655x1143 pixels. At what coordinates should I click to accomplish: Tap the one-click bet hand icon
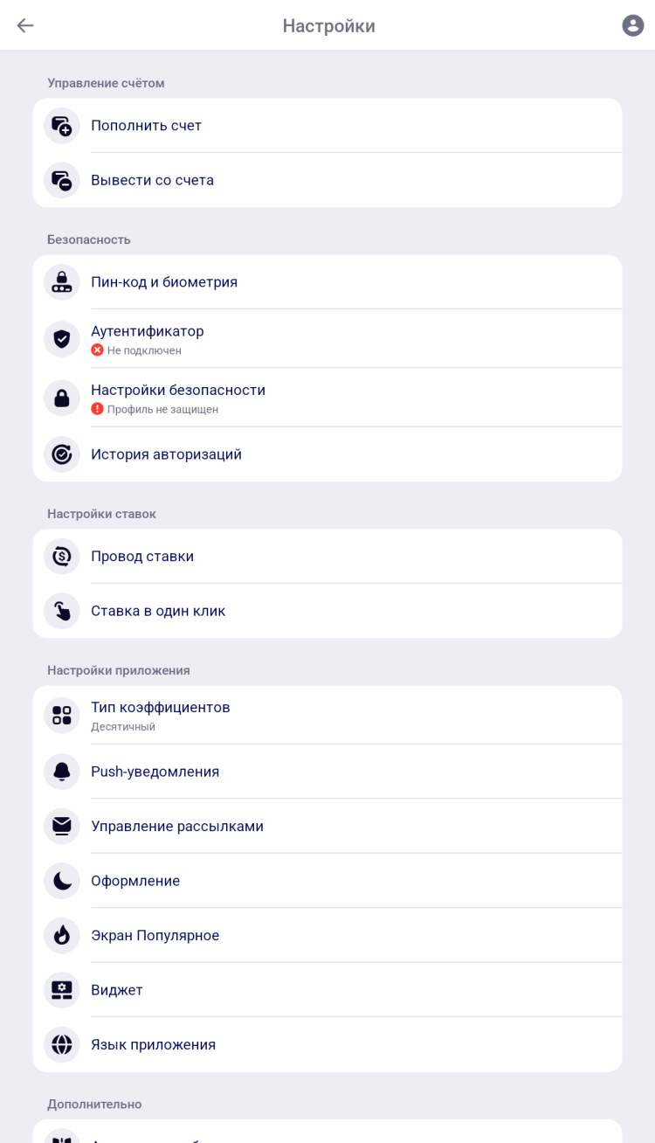click(x=62, y=611)
